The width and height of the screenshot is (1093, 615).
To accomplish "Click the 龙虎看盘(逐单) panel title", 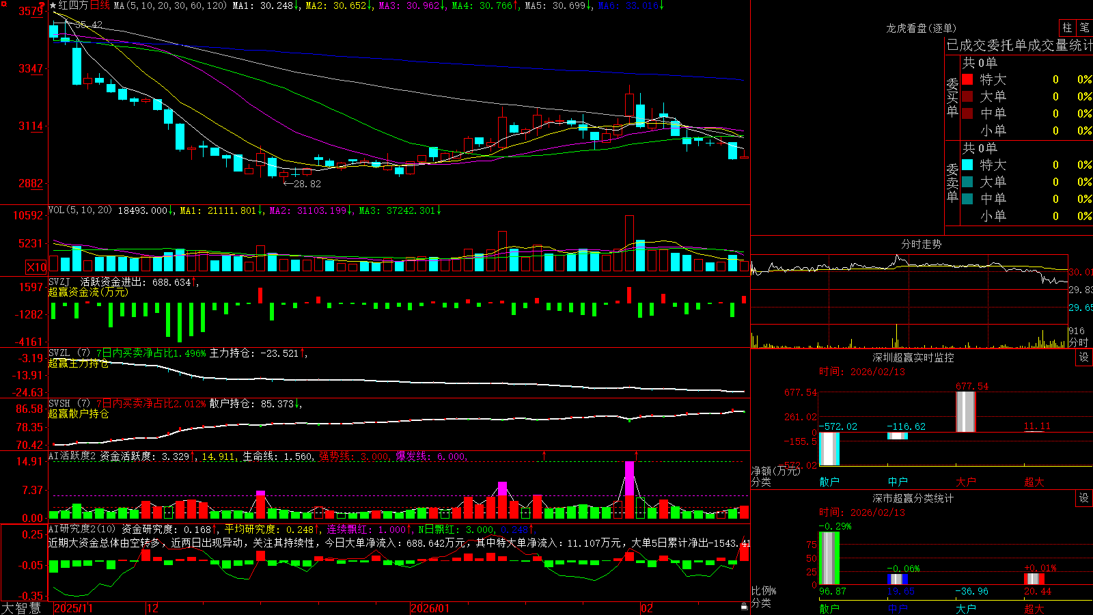I will [921, 28].
